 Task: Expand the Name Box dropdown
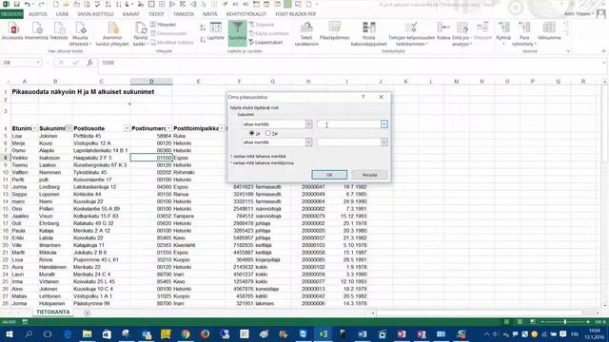pos(38,63)
